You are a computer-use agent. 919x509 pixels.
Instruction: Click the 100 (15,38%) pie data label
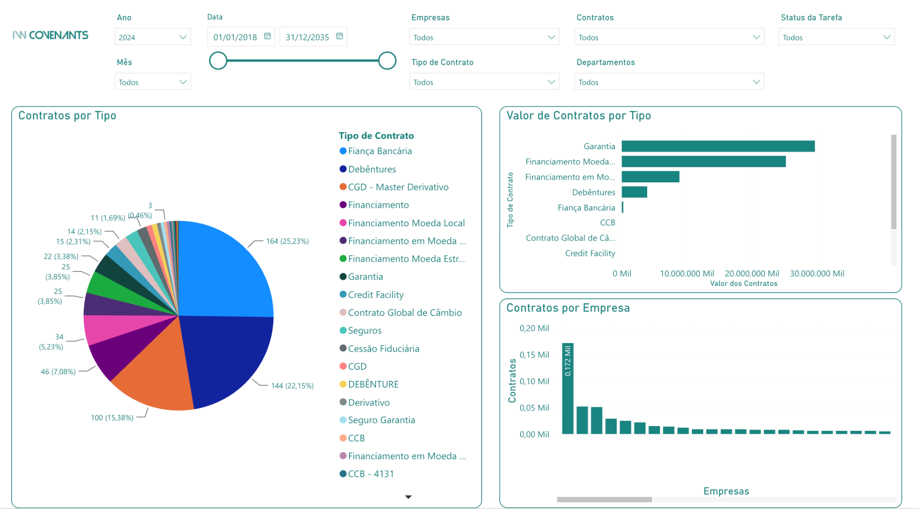coord(112,418)
